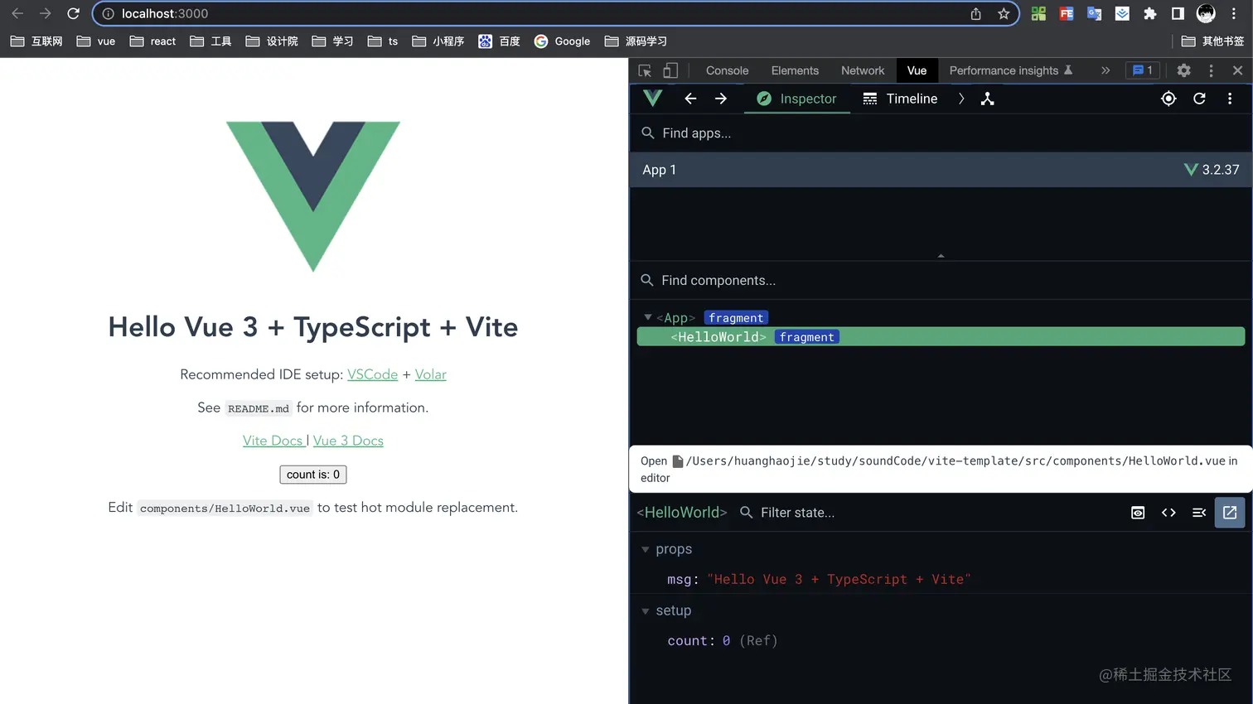
Task: Bookmark this page with the star icon
Action: [1004, 13]
